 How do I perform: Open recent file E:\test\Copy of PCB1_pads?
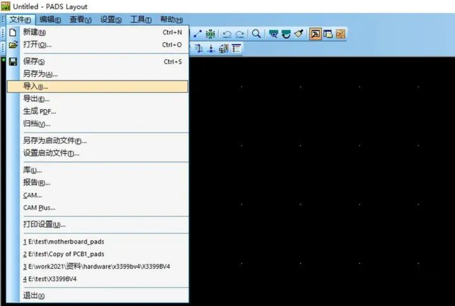[64, 254]
